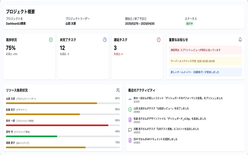This screenshot has height=155, width=248.
Task: Click the green check icon beside UI設計レビュー activity
Action: [x=130, y=110]
